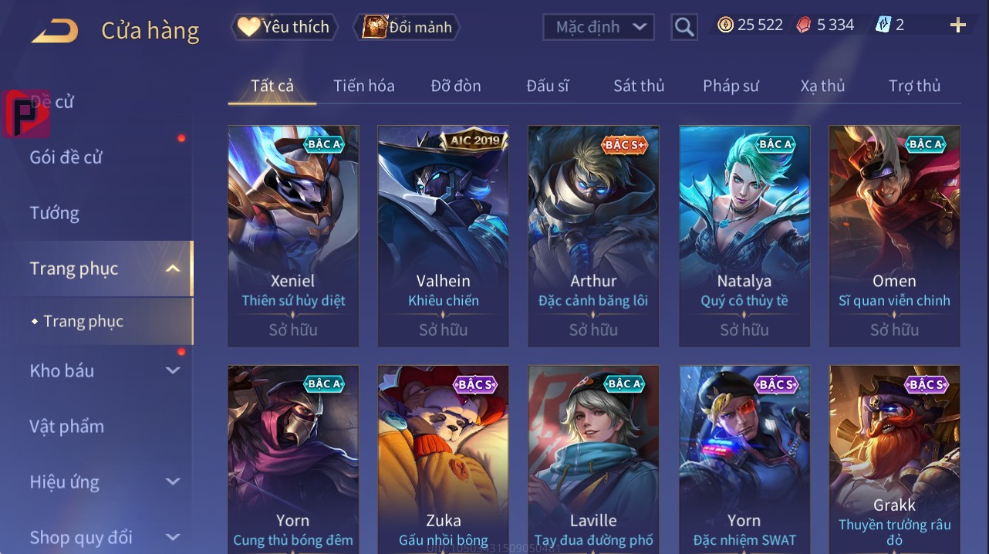The height and width of the screenshot is (554, 989).
Task: Click the gold coin currency icon
Action: [725, 25]
